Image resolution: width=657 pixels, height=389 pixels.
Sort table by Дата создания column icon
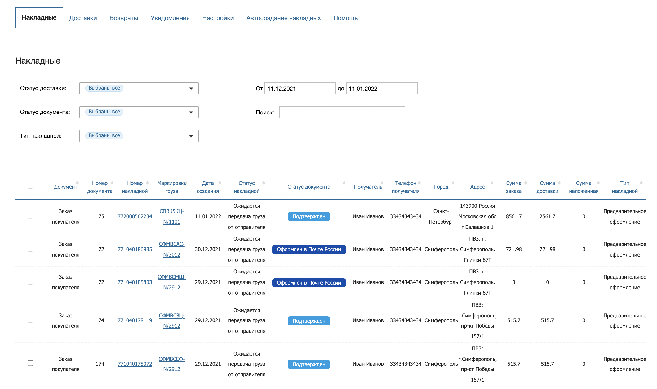(x=220, y=183)
